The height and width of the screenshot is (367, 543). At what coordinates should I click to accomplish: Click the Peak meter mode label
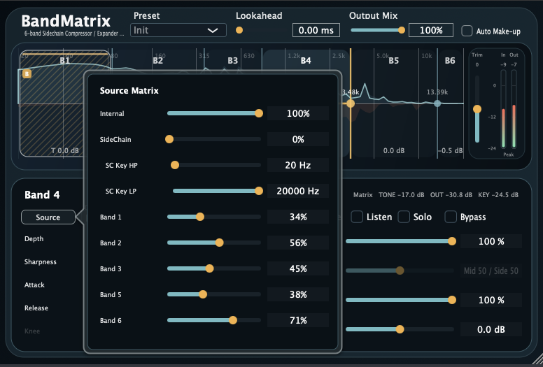(509, 154)
